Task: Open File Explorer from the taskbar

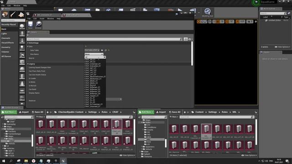Action: tap(26, 161)
